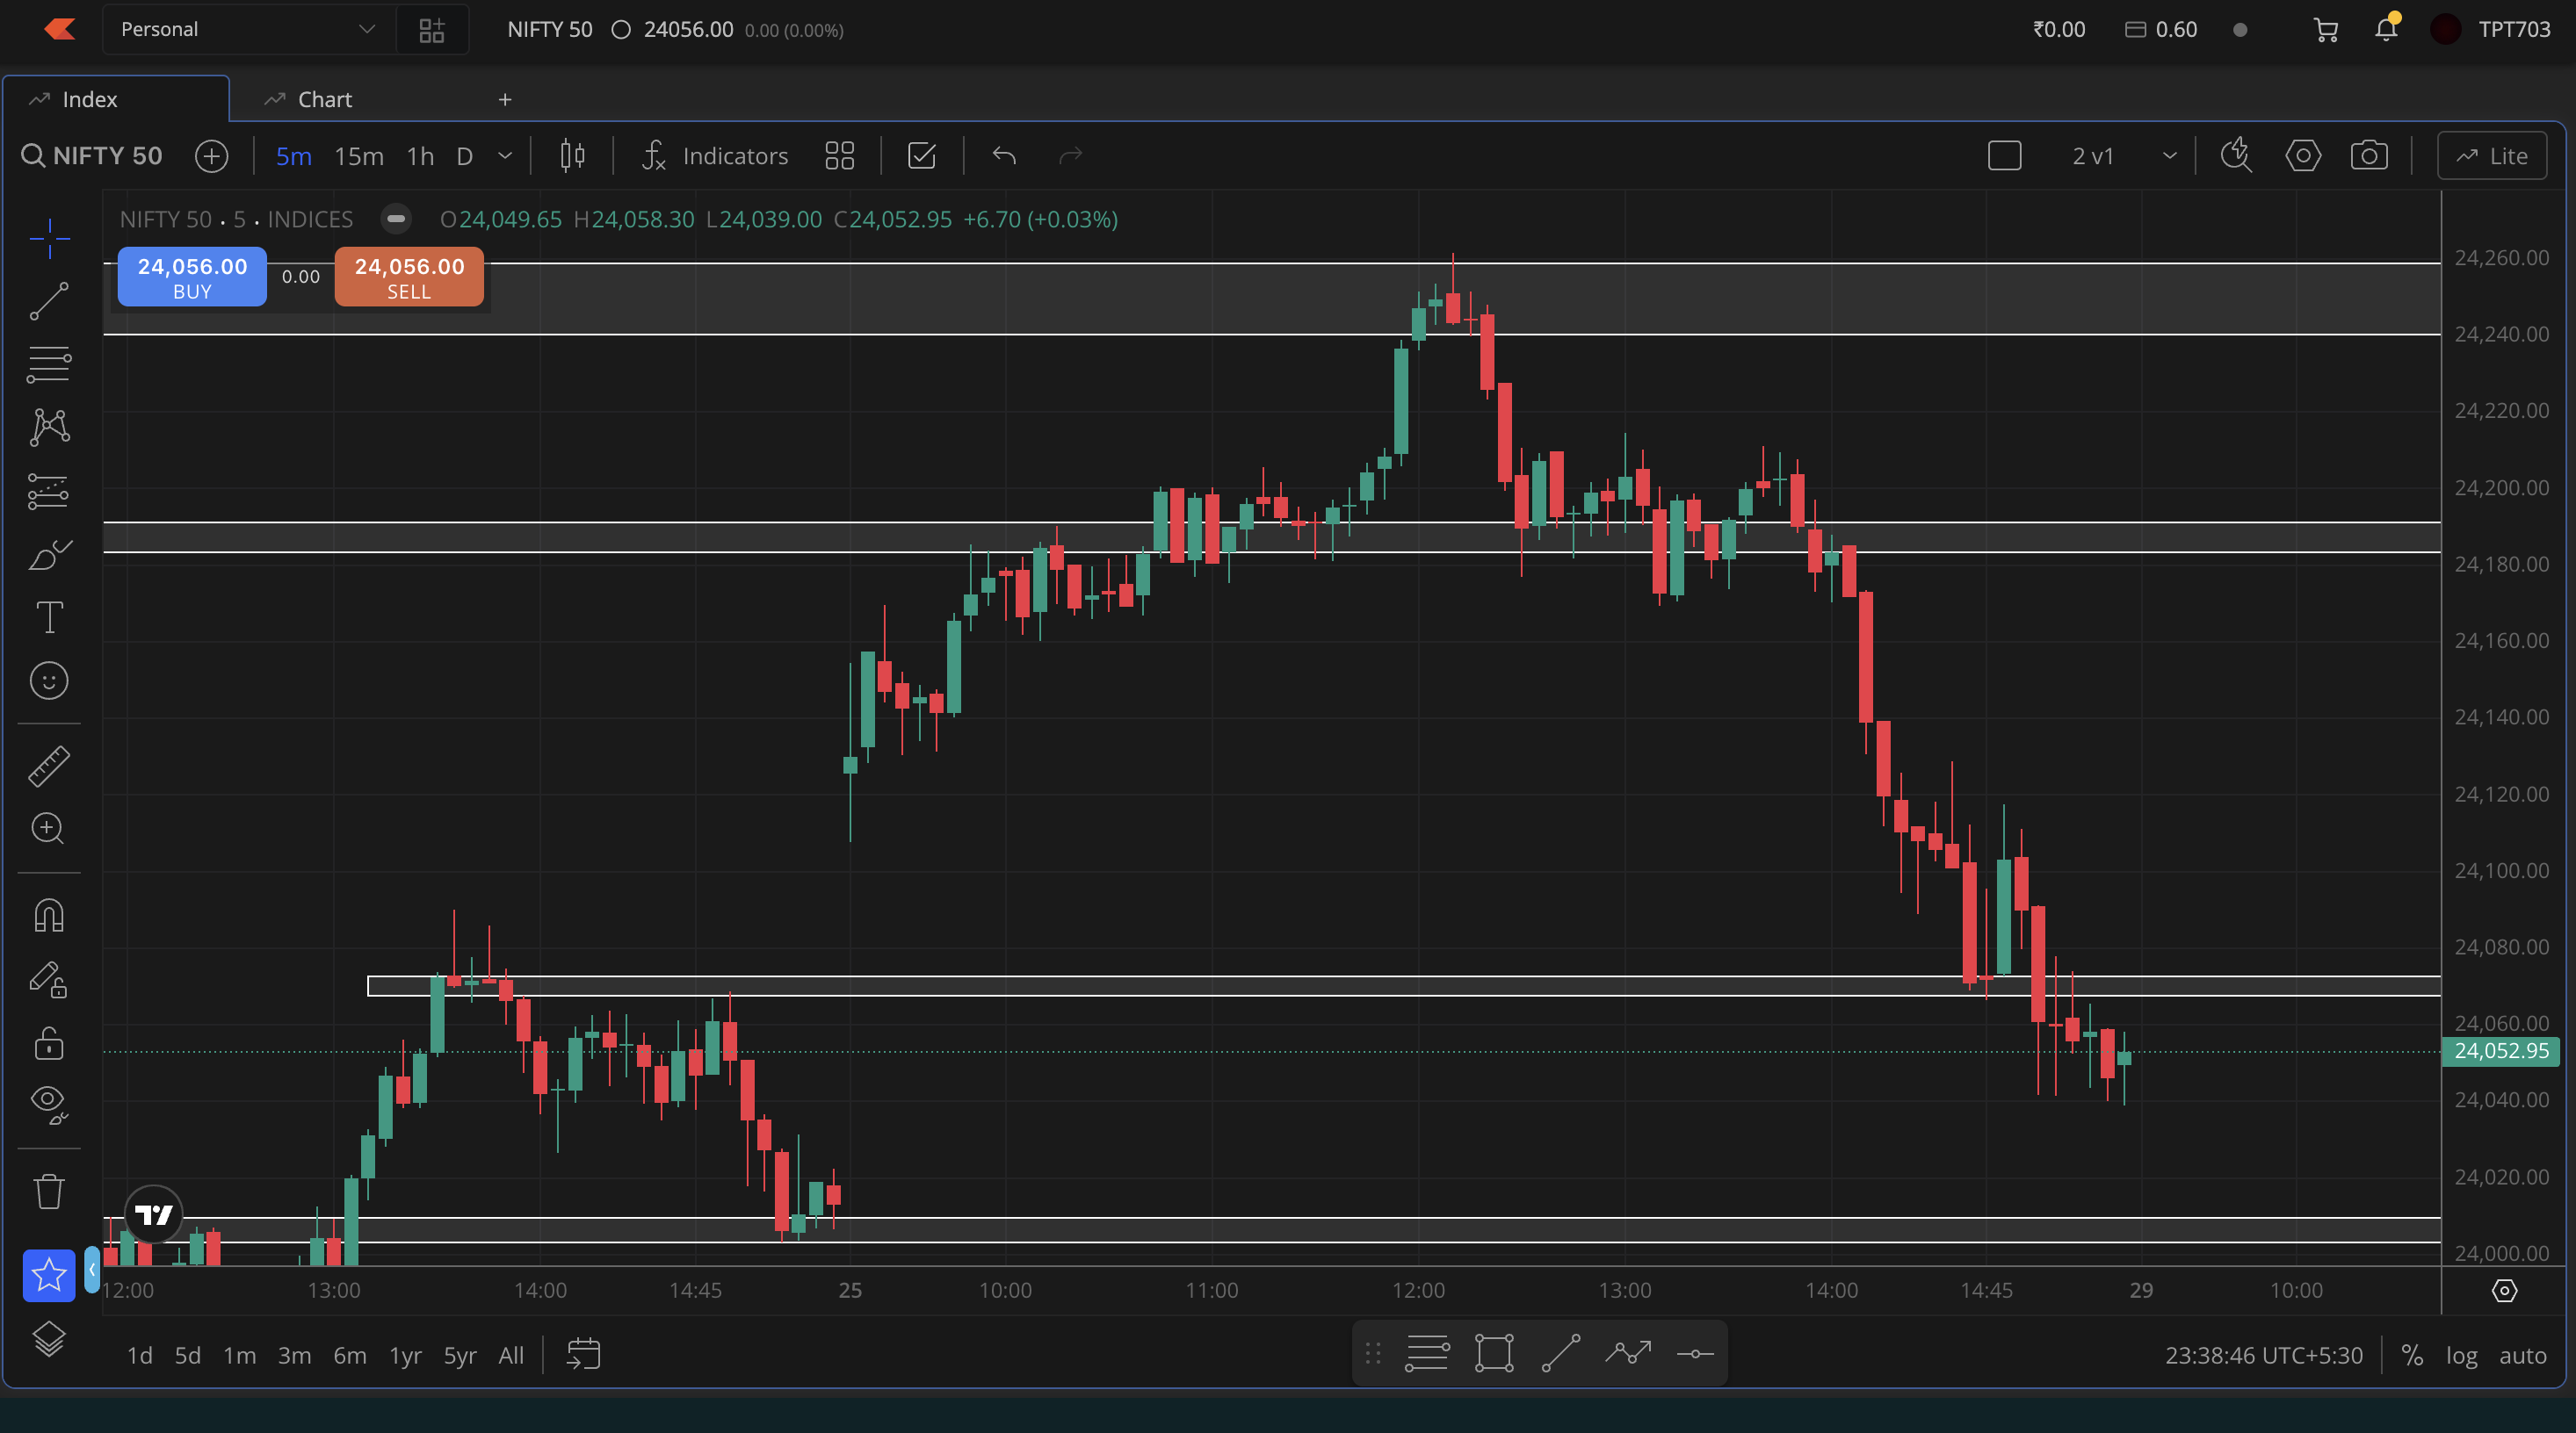Select the crosshair cursor tool
This screenshot has width=2576, height=1433.
click(49, 238)
